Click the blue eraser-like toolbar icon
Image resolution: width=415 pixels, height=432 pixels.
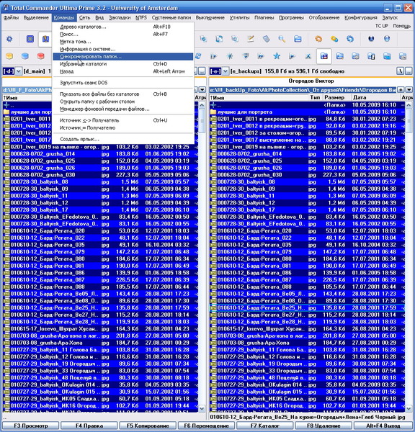point(266,39)
